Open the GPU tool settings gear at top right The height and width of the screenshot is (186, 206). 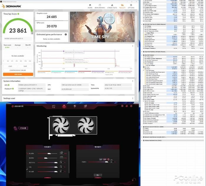coord(122,106)
